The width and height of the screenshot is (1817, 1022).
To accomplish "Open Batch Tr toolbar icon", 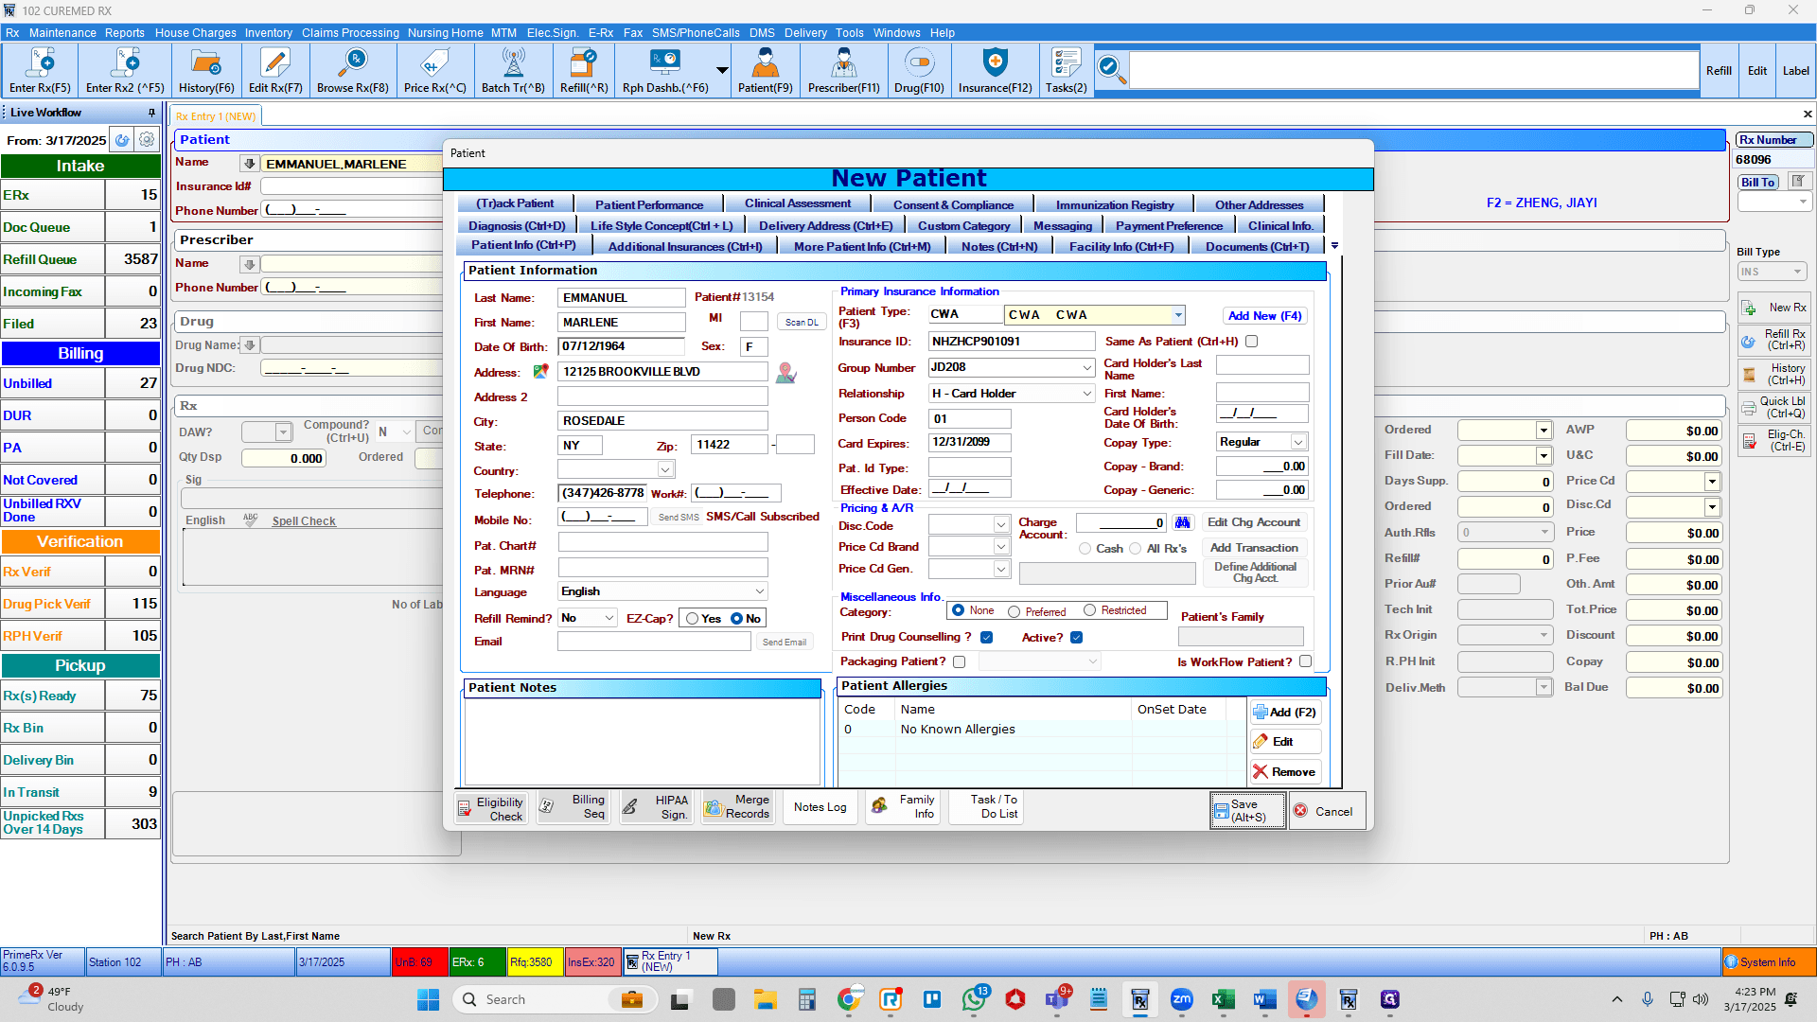I will point(513,71).
